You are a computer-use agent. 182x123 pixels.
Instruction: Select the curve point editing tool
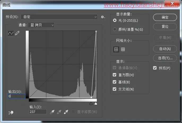pos(11,33)
